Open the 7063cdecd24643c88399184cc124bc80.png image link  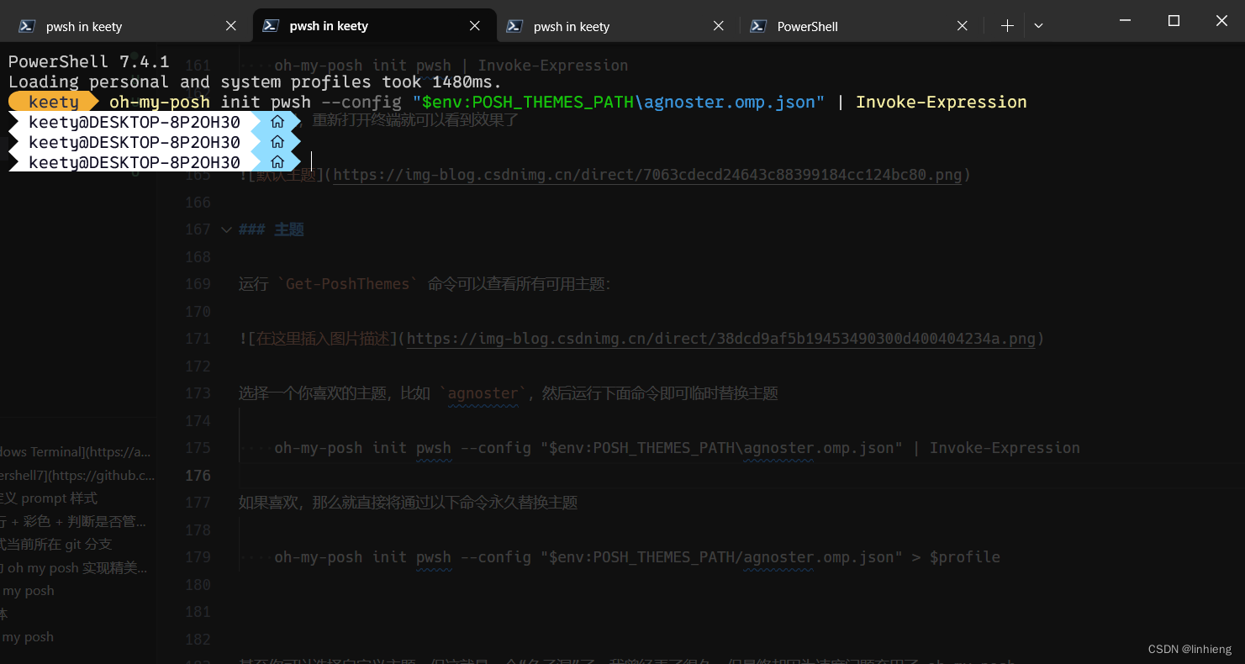(647, 175)
